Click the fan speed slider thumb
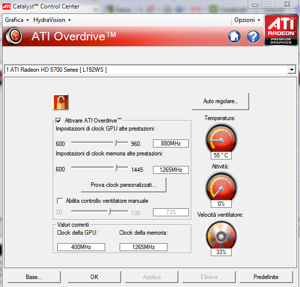 coord(109,212)
